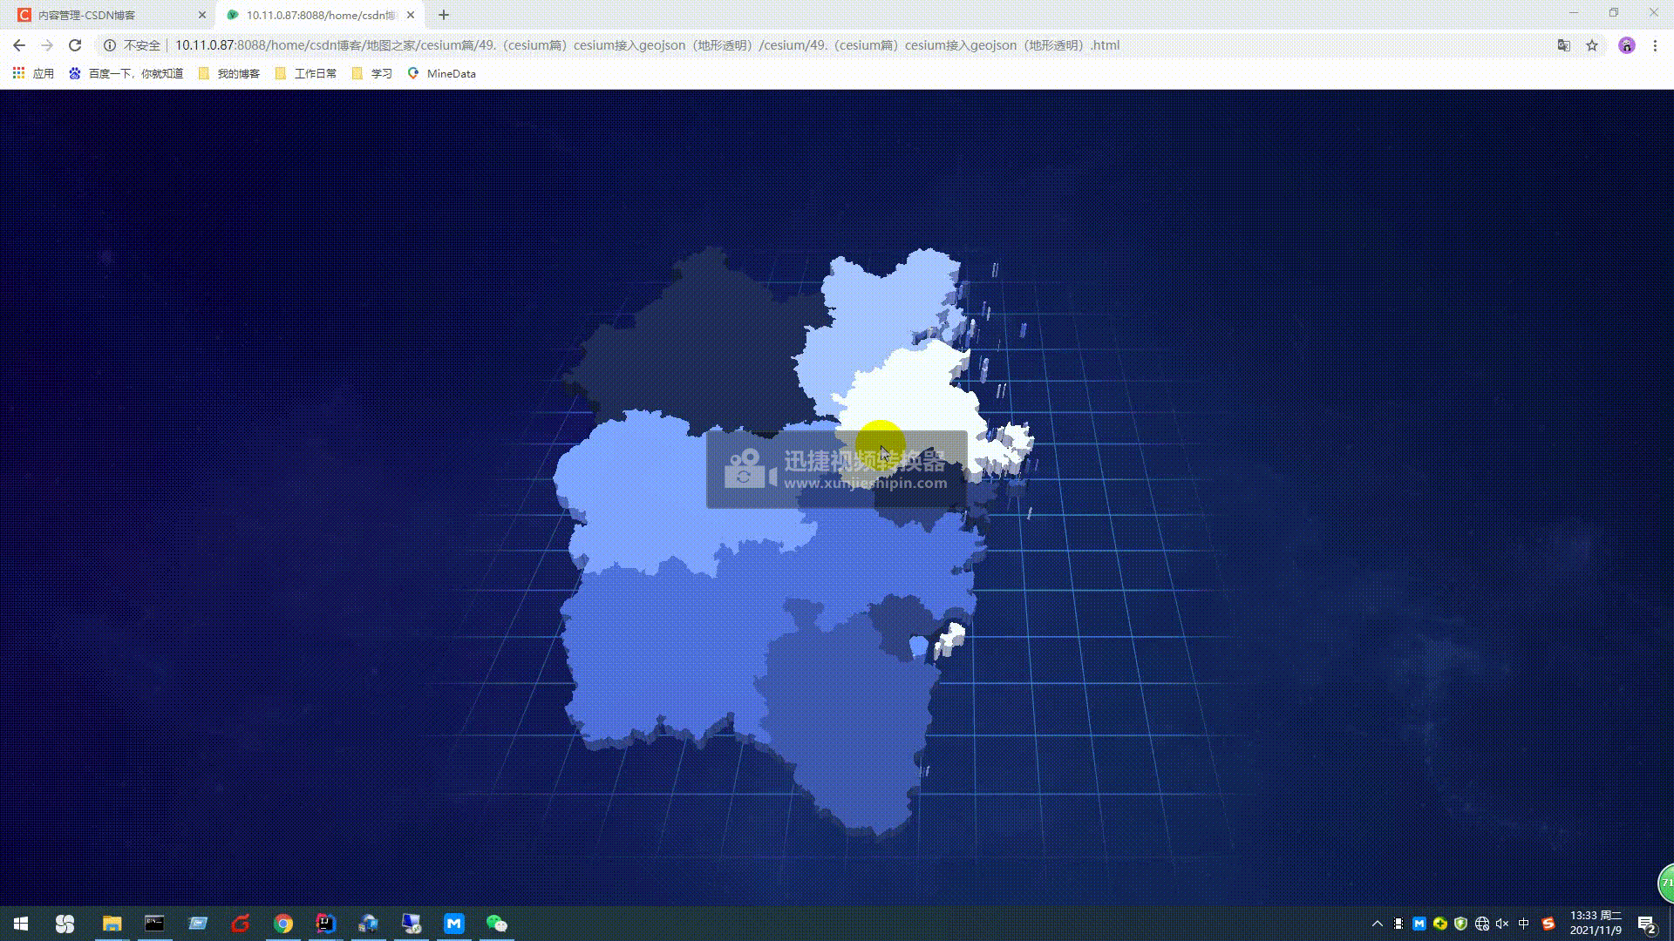The height and width of the screenshot is (941, 1674).
Task: Toggle the muted volume tray icon
Action: (x=1502, y=924)
